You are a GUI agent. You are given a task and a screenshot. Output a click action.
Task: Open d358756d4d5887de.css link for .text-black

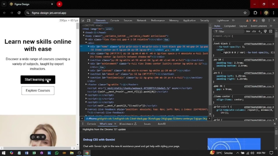pyautogui.click(x=259, y=44)
